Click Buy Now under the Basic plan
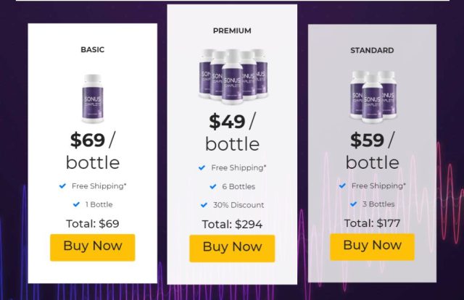 coord(93,248)
